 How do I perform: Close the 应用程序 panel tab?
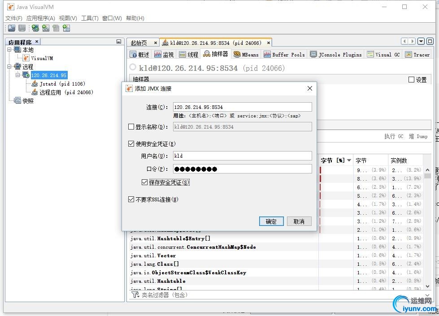(x=37, y=41)
